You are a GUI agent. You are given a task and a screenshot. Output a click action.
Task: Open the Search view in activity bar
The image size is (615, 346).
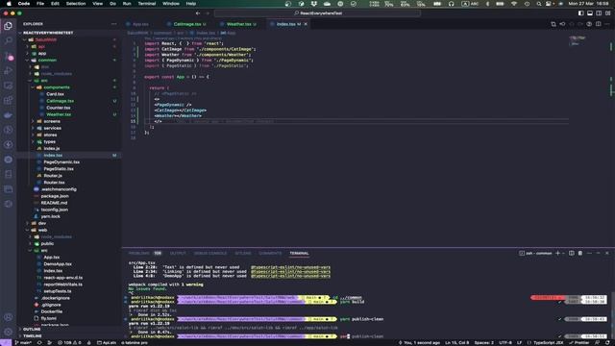click(x=9, y=40)
